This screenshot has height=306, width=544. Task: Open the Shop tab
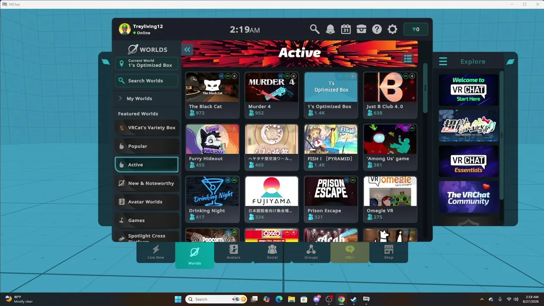[x=388, y=252]
